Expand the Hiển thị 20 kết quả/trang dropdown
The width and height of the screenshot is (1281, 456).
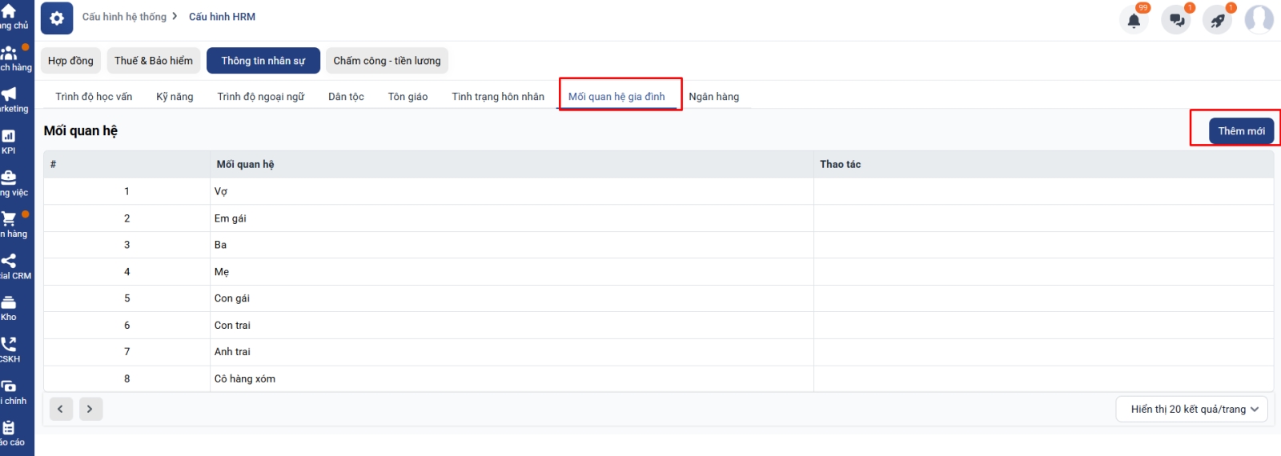click(x=1191, y=410)
